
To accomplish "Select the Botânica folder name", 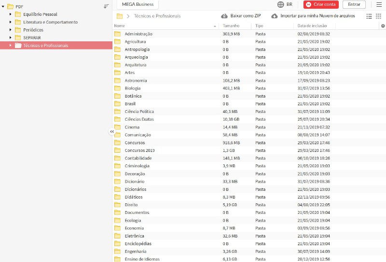I will [x=133, y=96].
